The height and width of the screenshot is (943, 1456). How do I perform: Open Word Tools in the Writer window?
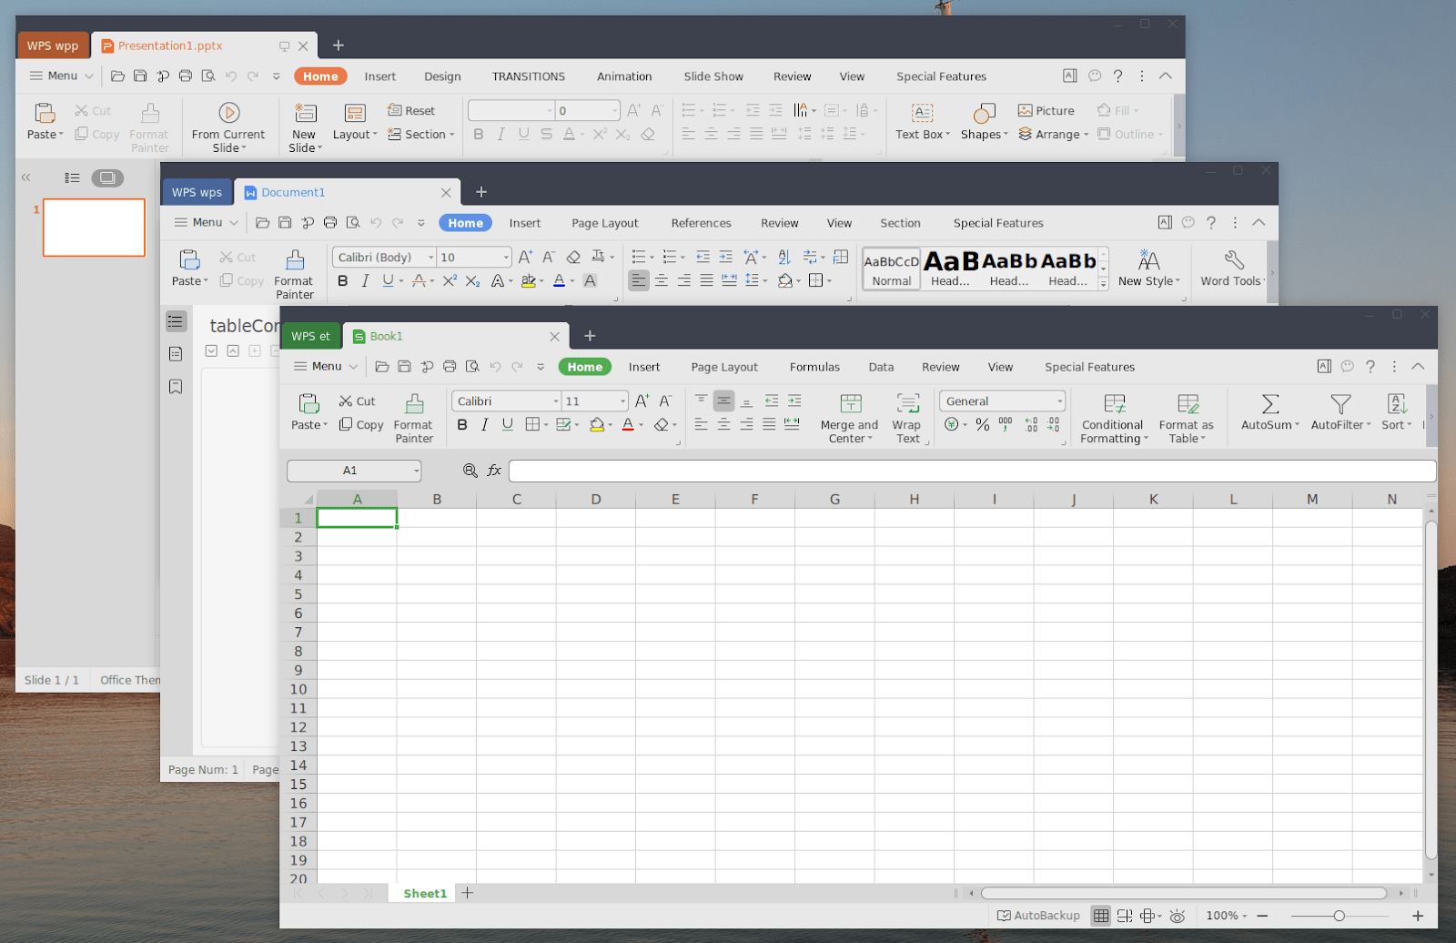(x=1230, y=269)
